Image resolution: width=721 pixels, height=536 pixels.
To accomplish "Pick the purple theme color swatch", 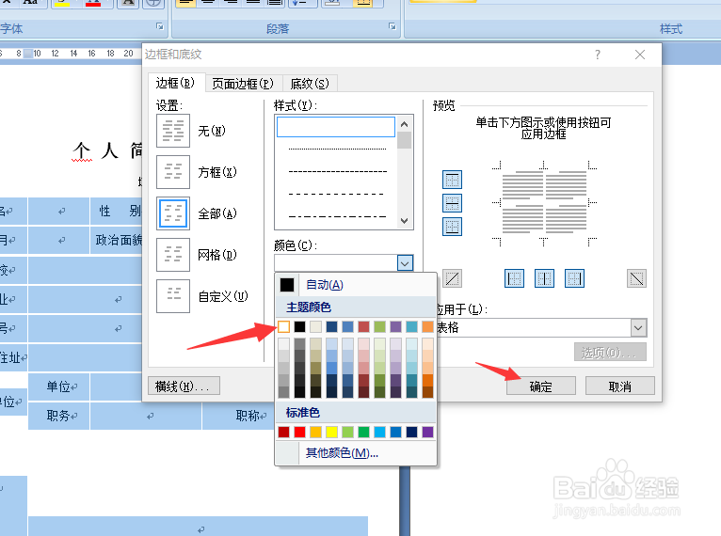I will (x=396, y=326).
